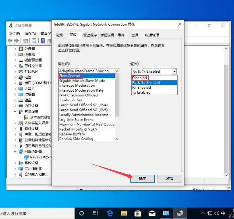Select the 监视器 monitor icon in device tree
The height and width of the screenshot is (219, 234).
point(21,94)
